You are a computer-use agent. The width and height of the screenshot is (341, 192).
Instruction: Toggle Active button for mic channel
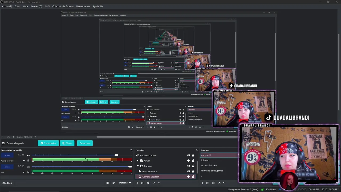pos(7,167)
